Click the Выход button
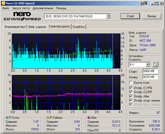 point(152,16)
